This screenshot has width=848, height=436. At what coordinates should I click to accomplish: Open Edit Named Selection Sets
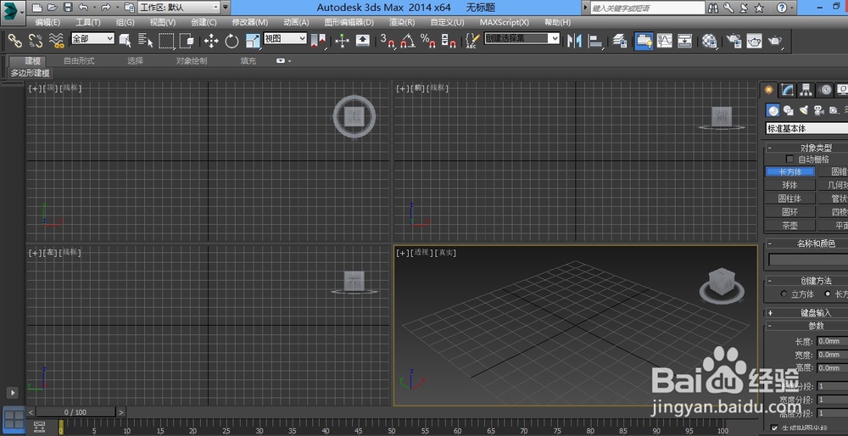click(472, 41)
